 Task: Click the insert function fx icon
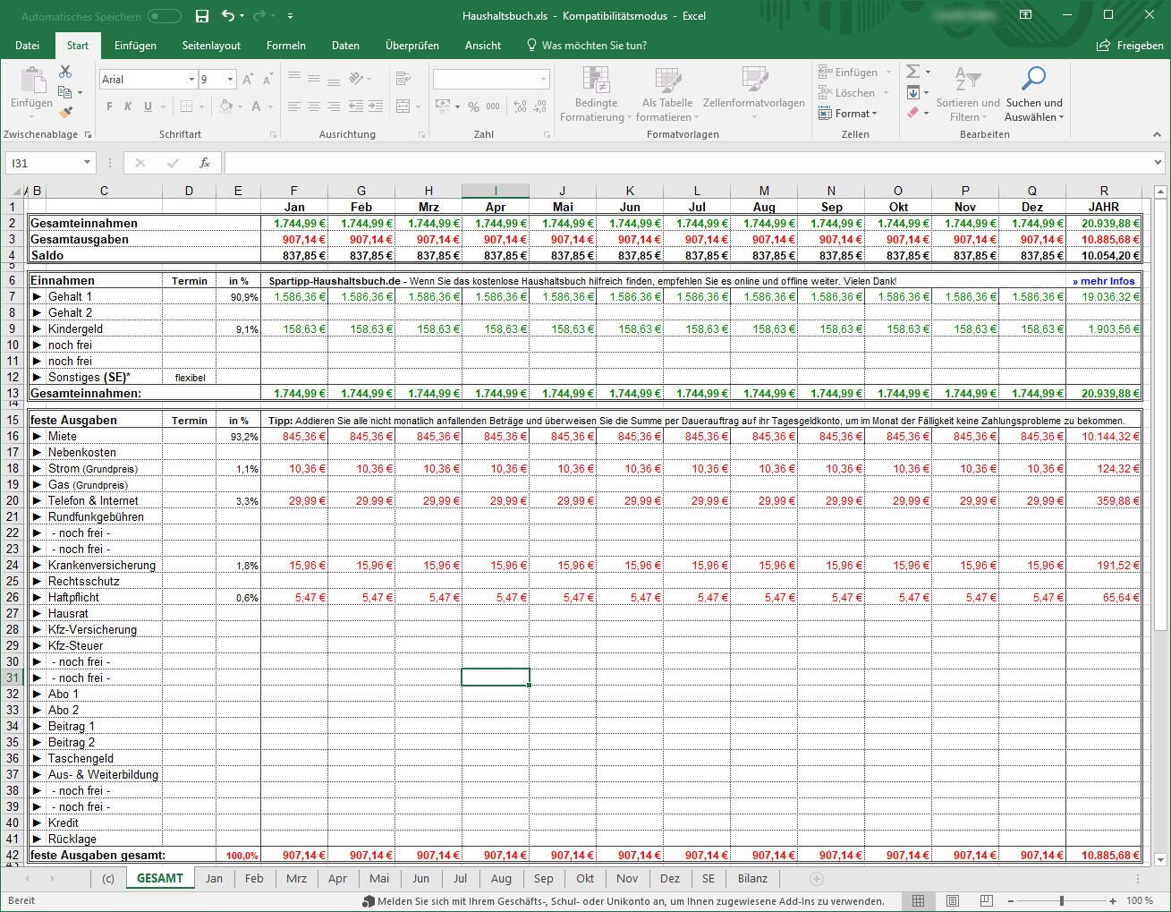pos(205,163)
